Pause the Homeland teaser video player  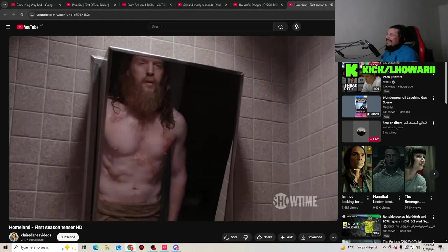pyautogui.click(x=173, y=128)
